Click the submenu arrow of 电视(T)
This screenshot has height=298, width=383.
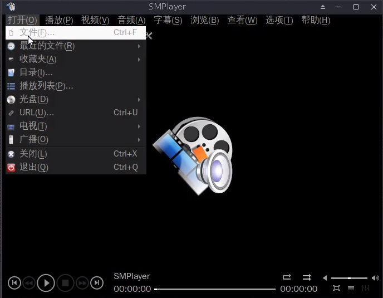[139, 126]
